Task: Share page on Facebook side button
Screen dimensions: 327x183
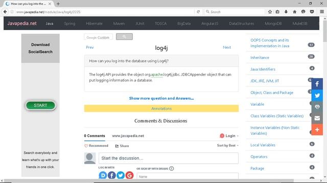Action: [317, 84]
